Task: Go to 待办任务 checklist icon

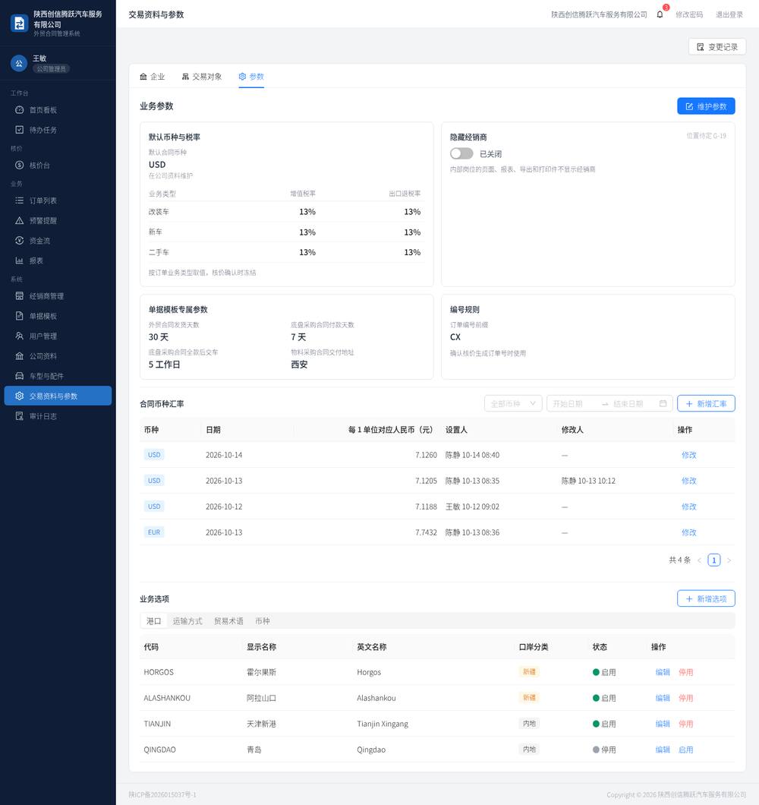Action: (20, 130)
